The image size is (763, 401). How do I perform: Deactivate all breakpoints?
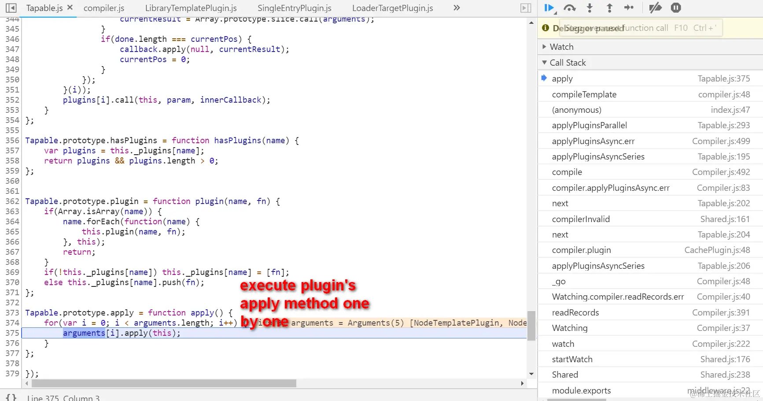pos(655,8)
